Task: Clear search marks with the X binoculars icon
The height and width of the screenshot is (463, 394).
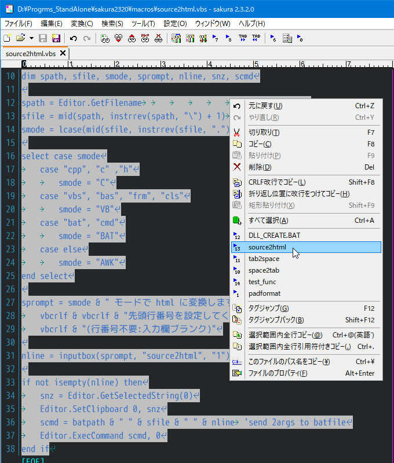Action: click(158, 38)
